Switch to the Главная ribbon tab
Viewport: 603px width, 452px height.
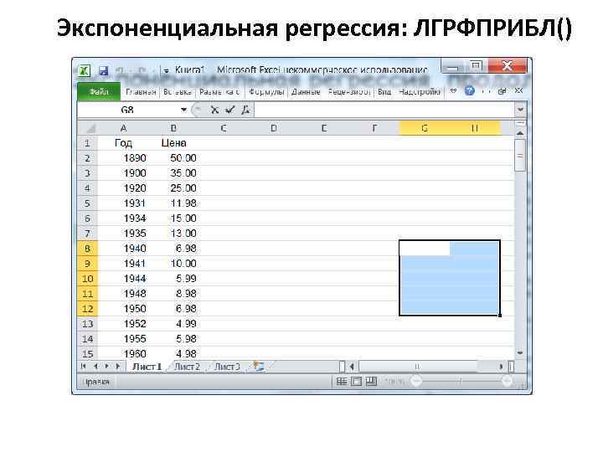click(x=141, y=92)
